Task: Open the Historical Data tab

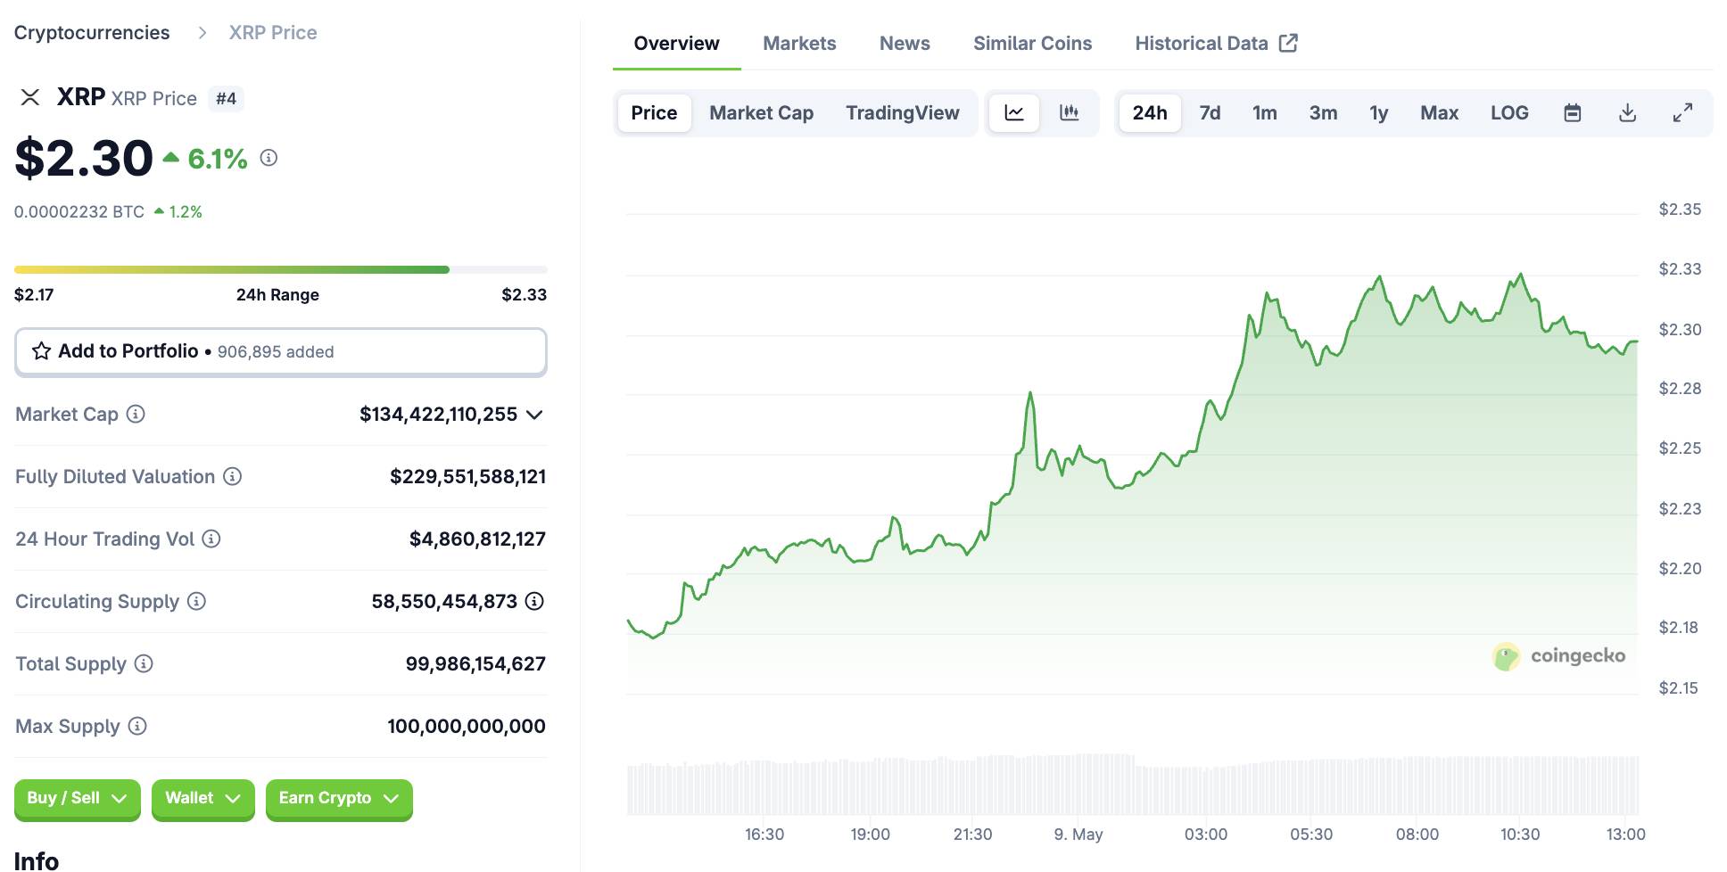Action: coord(1216,43)
